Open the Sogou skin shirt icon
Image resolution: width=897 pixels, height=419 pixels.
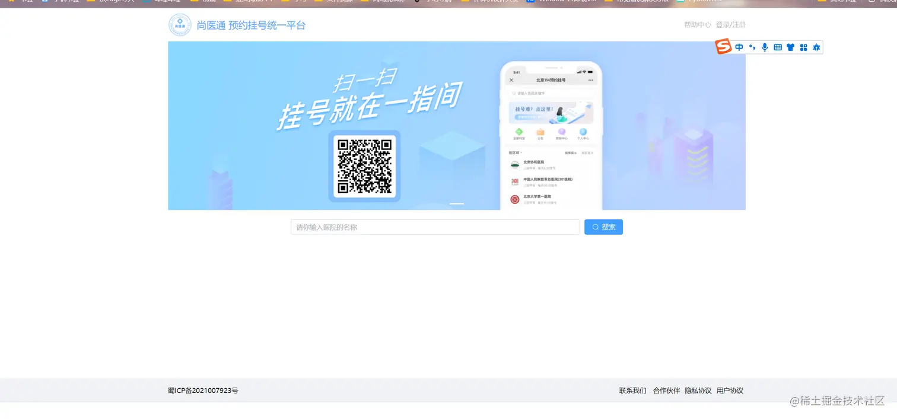(x=790, y=47)
